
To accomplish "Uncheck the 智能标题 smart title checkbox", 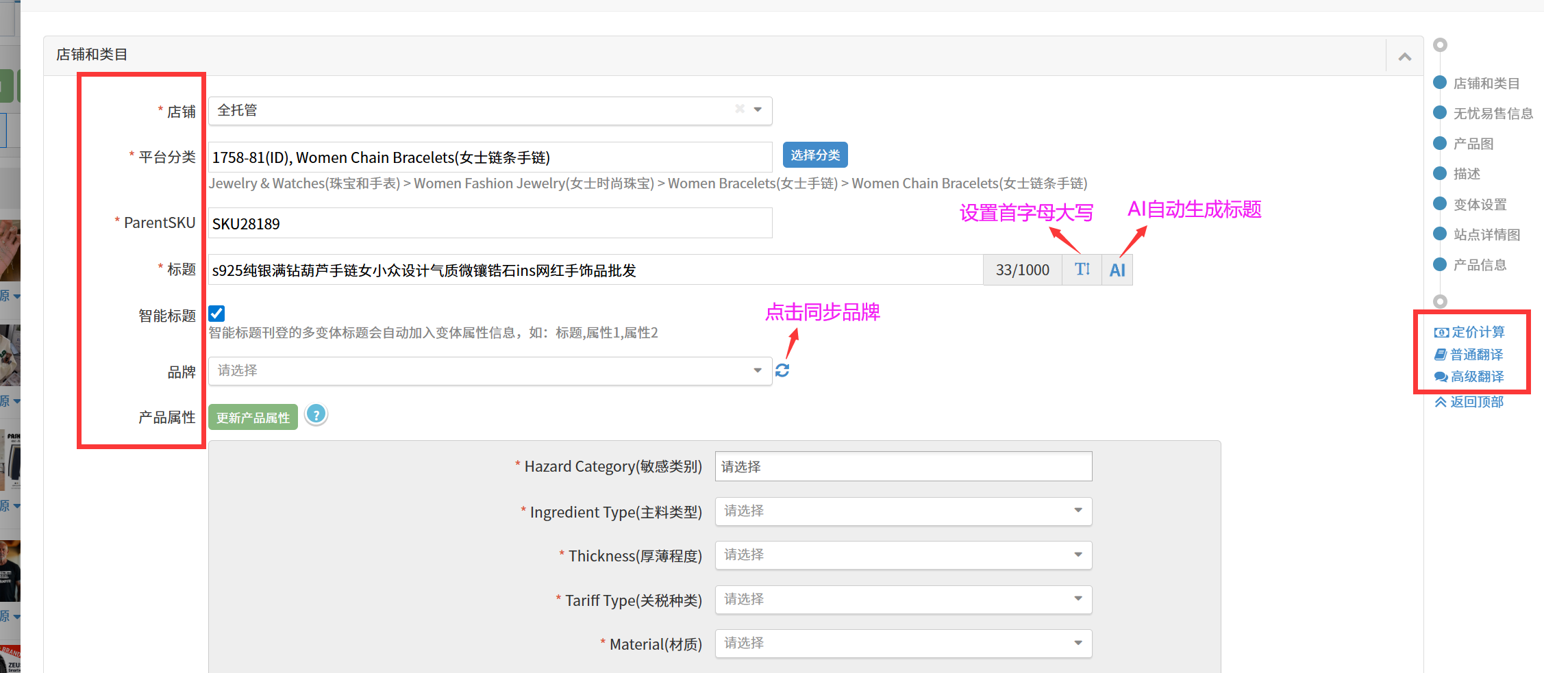I will 216,314.
